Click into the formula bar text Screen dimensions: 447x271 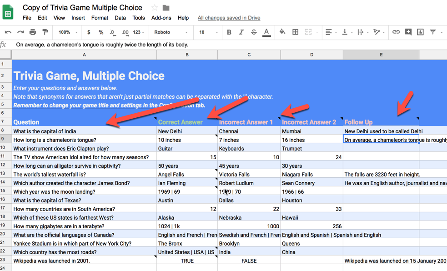pos(102,45)
